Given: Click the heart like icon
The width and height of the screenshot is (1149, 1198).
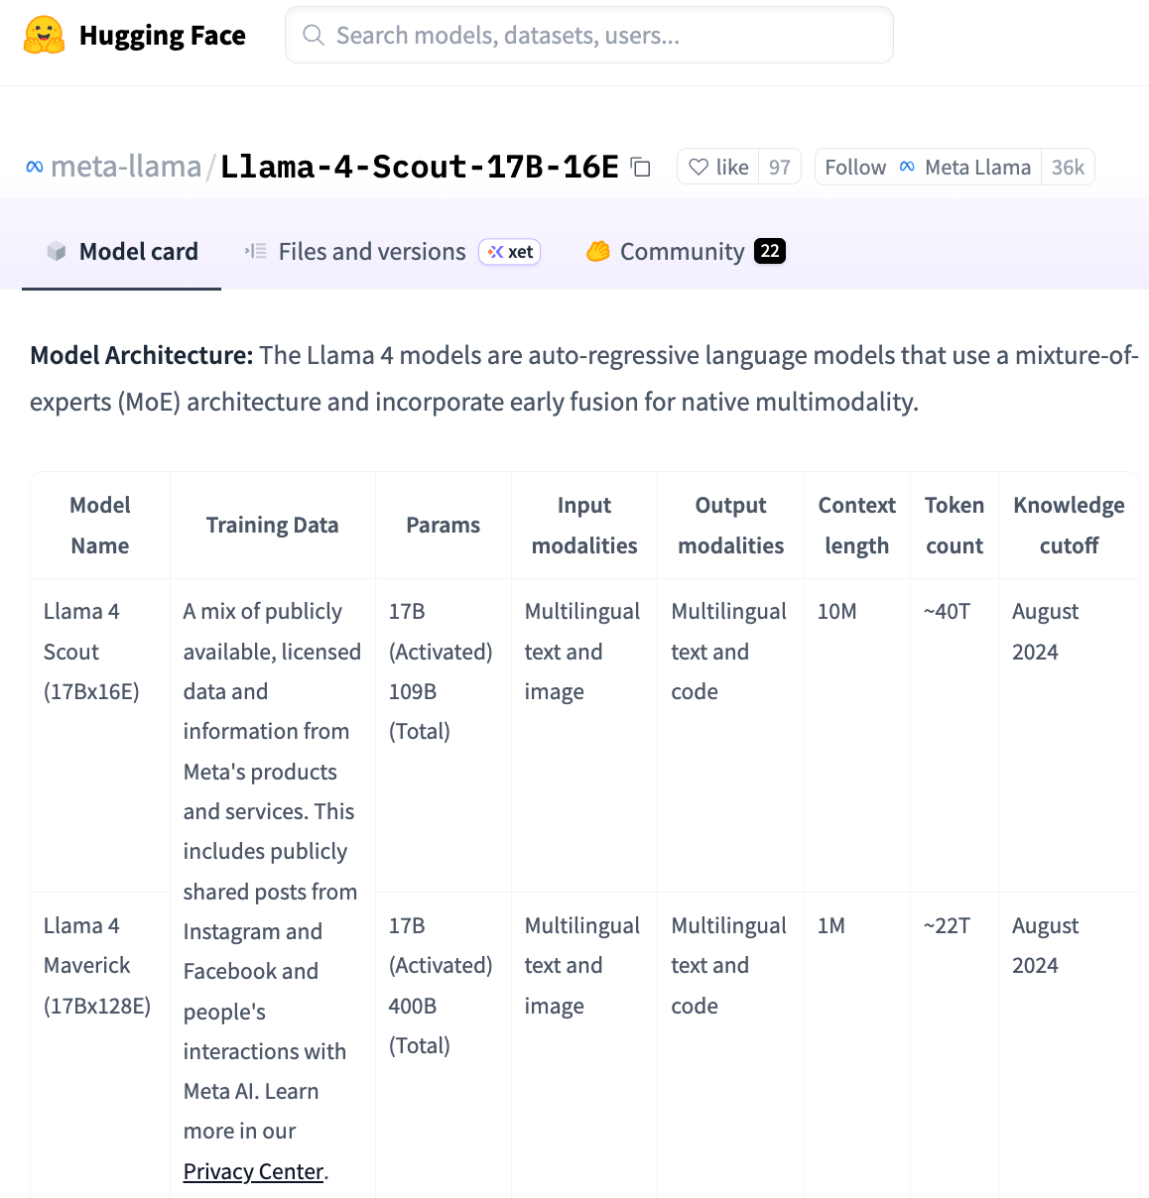Looking at the screenshot, I should (699, 167).
